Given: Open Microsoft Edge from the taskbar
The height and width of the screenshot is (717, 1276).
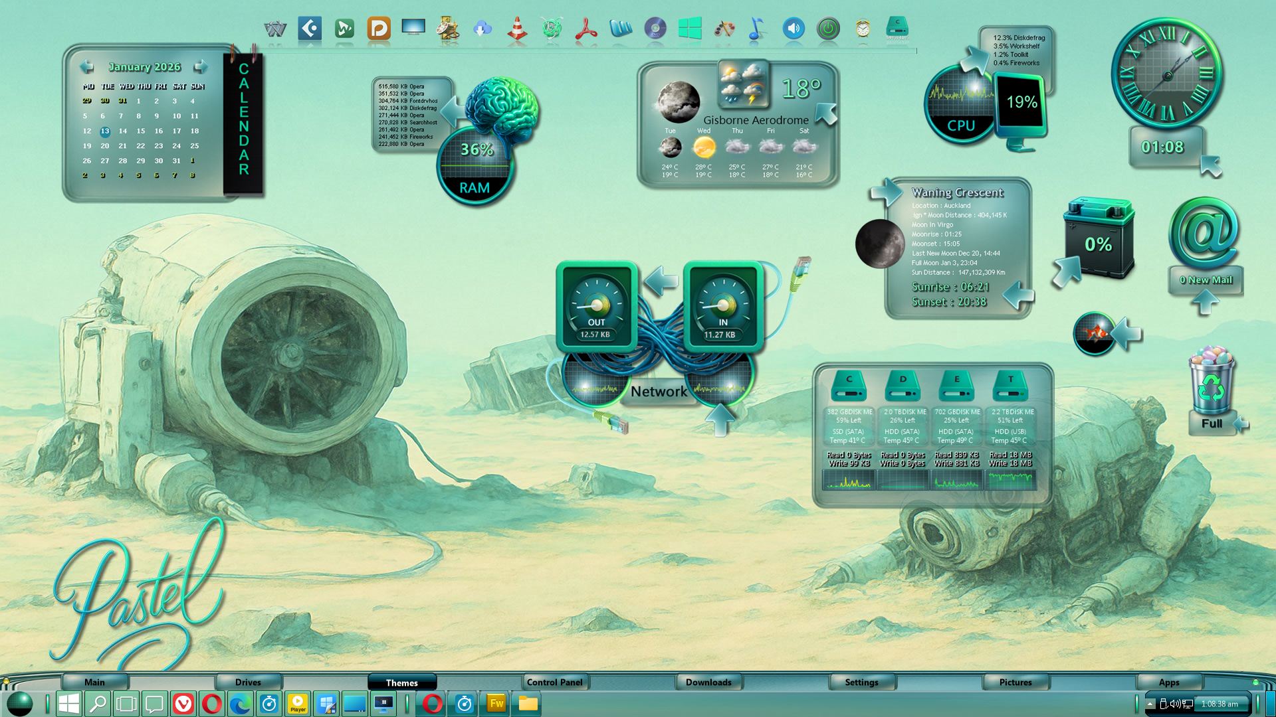Looking at the screenshot, I should [241, 704].
